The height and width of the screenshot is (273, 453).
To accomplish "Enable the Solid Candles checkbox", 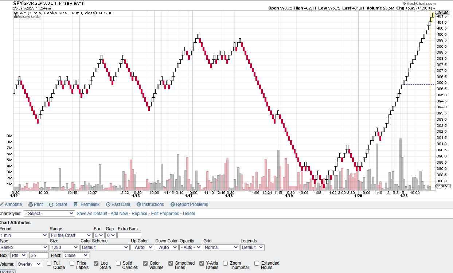I will click(118, 263).
